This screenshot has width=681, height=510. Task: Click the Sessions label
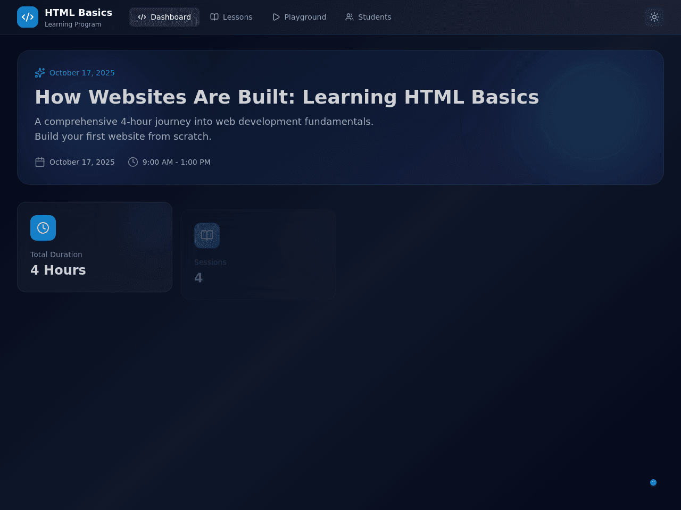click(x=210, y=262)
